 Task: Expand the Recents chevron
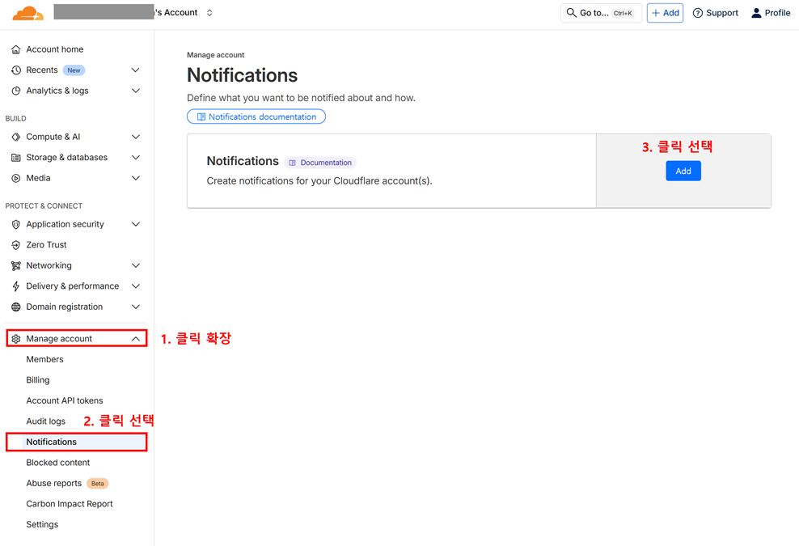(x=136, y=70)
